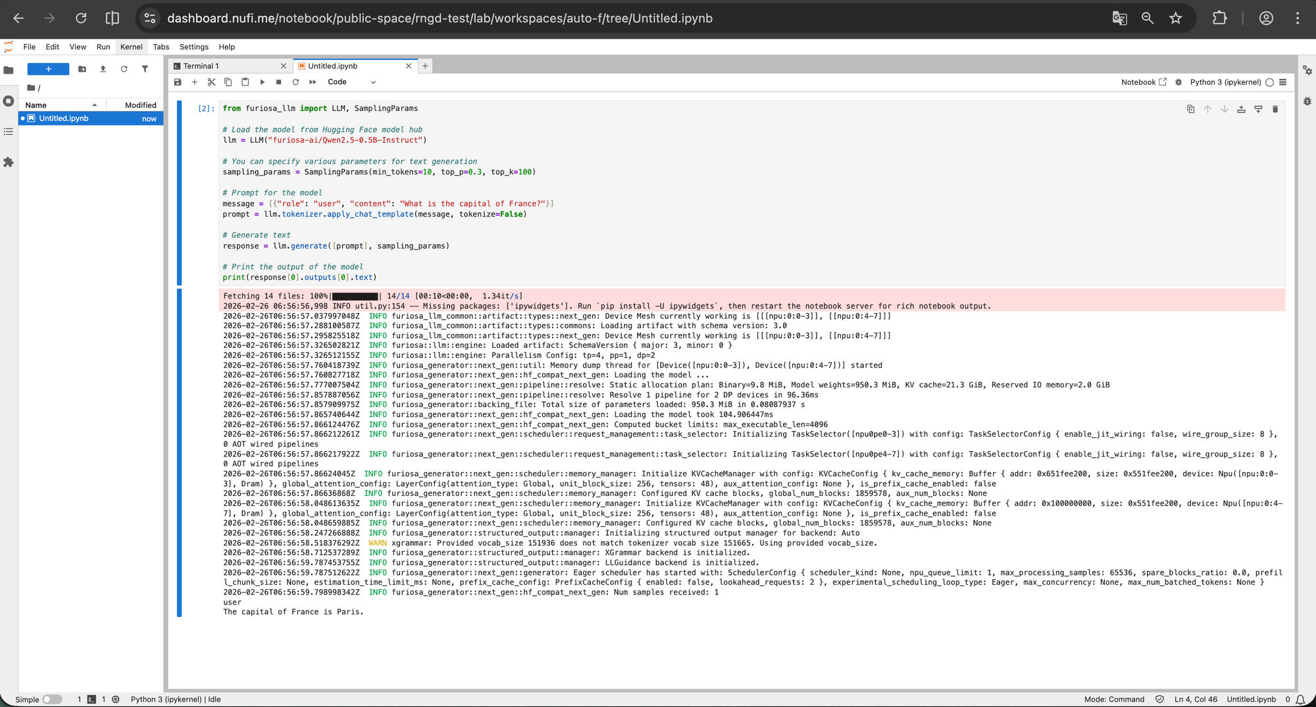Open Running Terminals and Kernels sidebar
The image size is (1316, 707).
9,101
